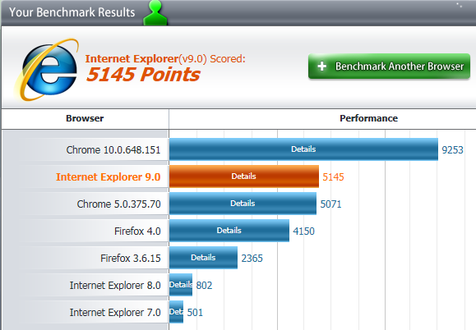Open Details for Chrome 10.0.648.151 bar
Screen dimensions: 476x330
tap(303, 149)
